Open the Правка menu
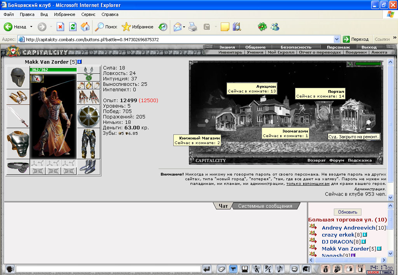This screenshot has height=275, width=398. click(x=27, y=14)
